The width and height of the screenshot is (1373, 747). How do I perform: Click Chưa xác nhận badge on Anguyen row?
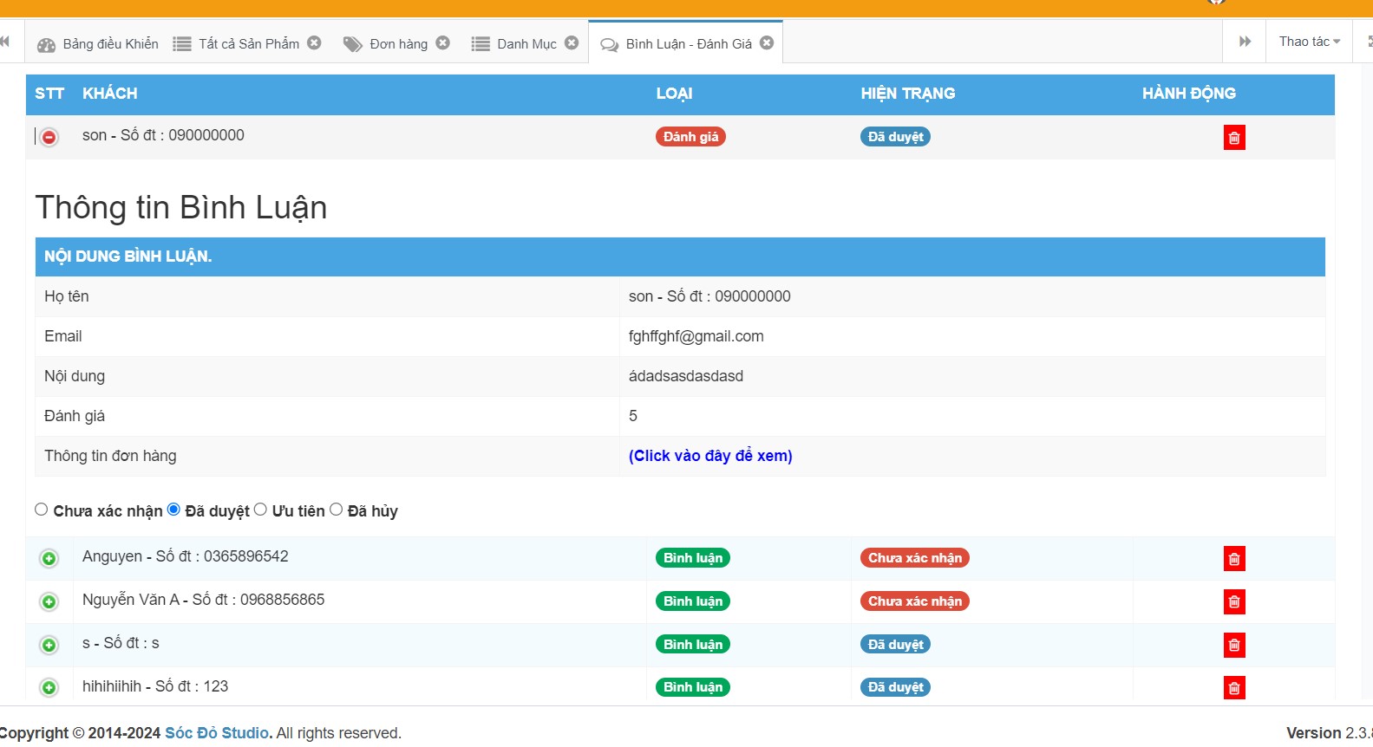915,558
